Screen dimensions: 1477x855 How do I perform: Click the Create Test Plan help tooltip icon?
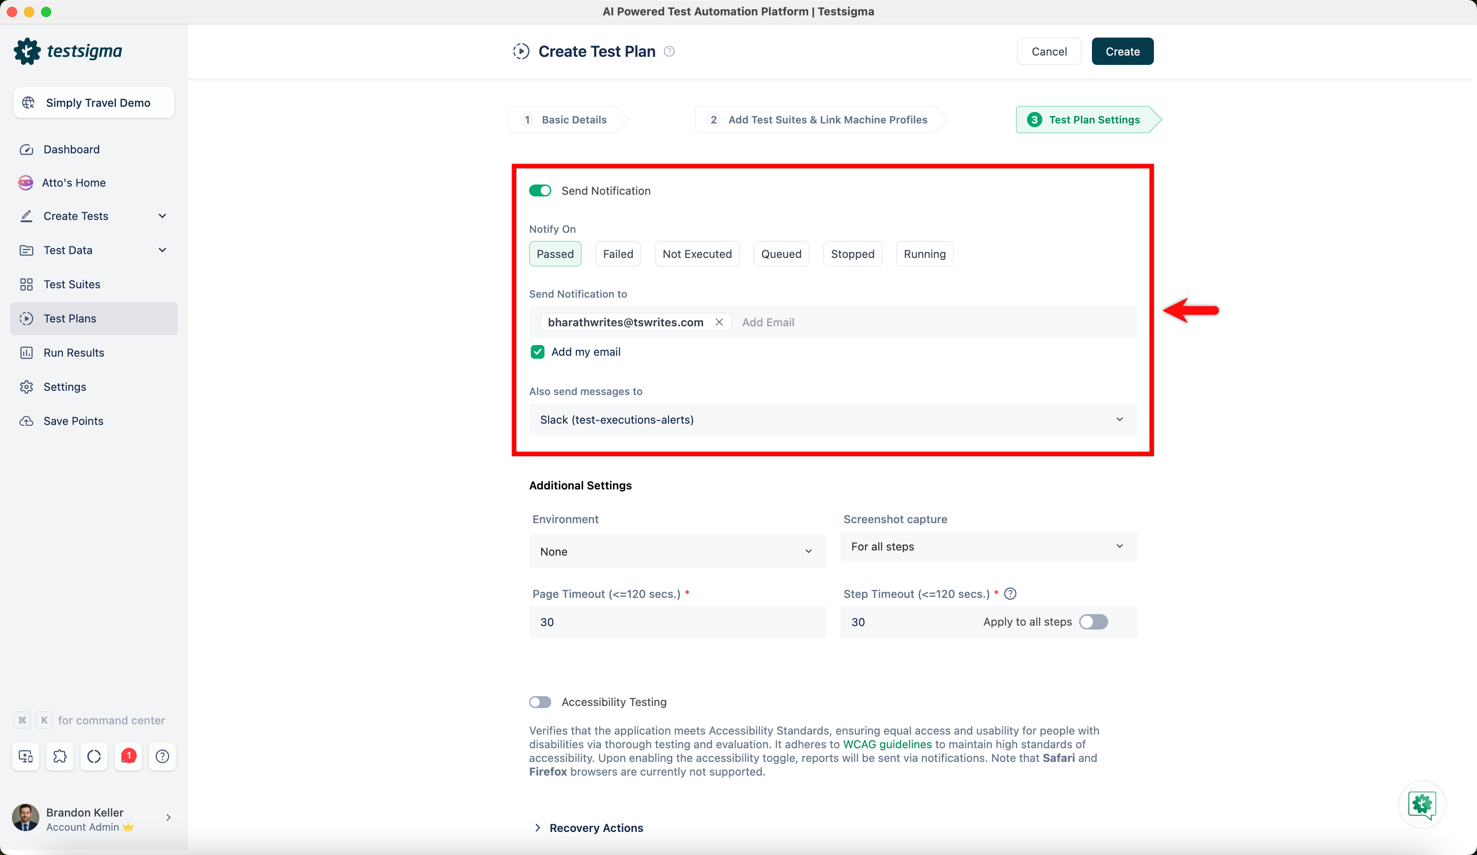point(669,51)
